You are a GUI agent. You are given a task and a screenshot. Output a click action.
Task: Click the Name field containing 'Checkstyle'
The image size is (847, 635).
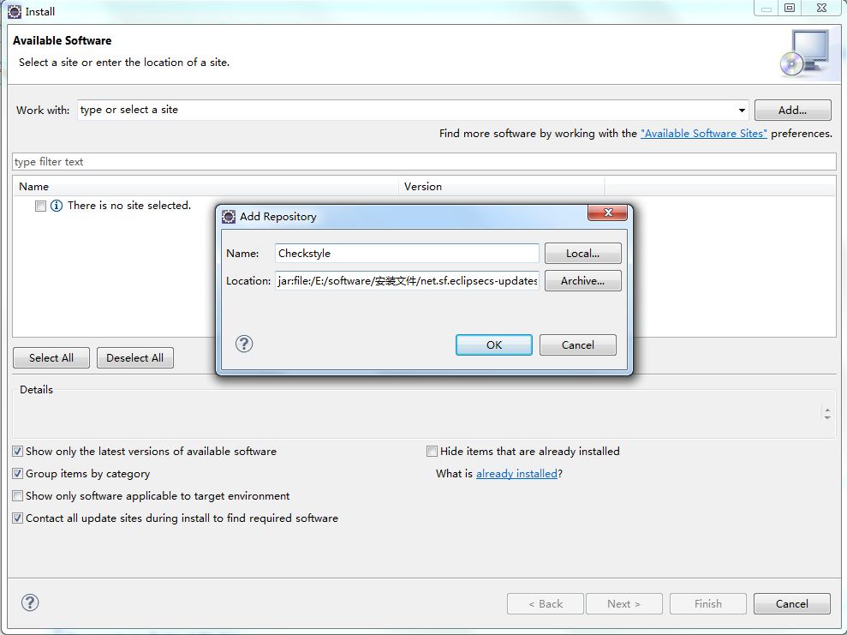[x=407, y=253]
